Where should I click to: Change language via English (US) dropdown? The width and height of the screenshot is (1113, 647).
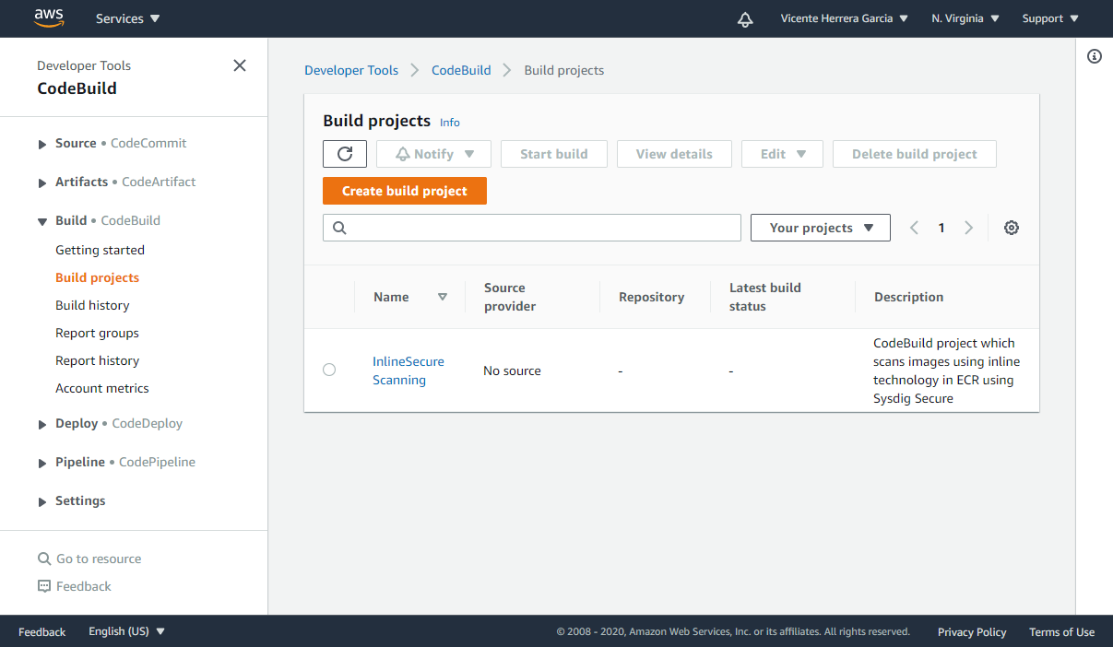click(126, 631)
